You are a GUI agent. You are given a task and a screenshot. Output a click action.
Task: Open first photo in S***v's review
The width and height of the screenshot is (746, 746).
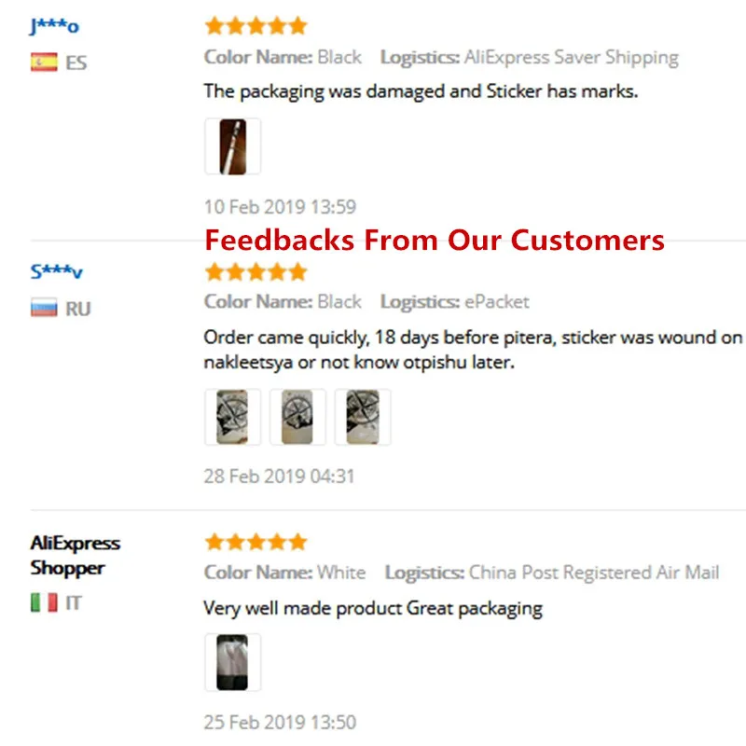tap(232, 417)
